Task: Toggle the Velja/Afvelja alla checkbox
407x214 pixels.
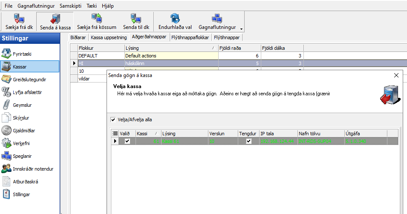Action: [x=113, y=120]
